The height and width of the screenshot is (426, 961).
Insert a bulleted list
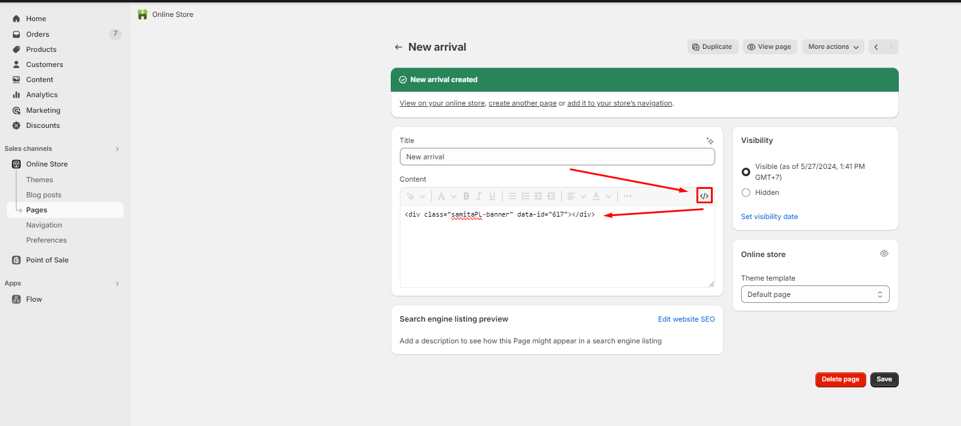(x=512, y=196)
